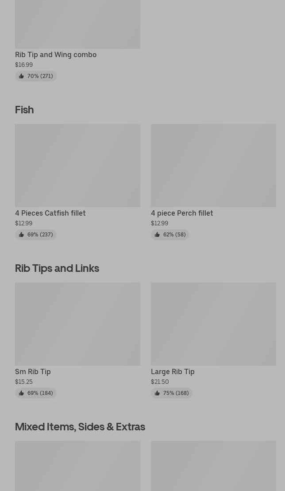Open first item image under Mixed Items section

(77, 466)
